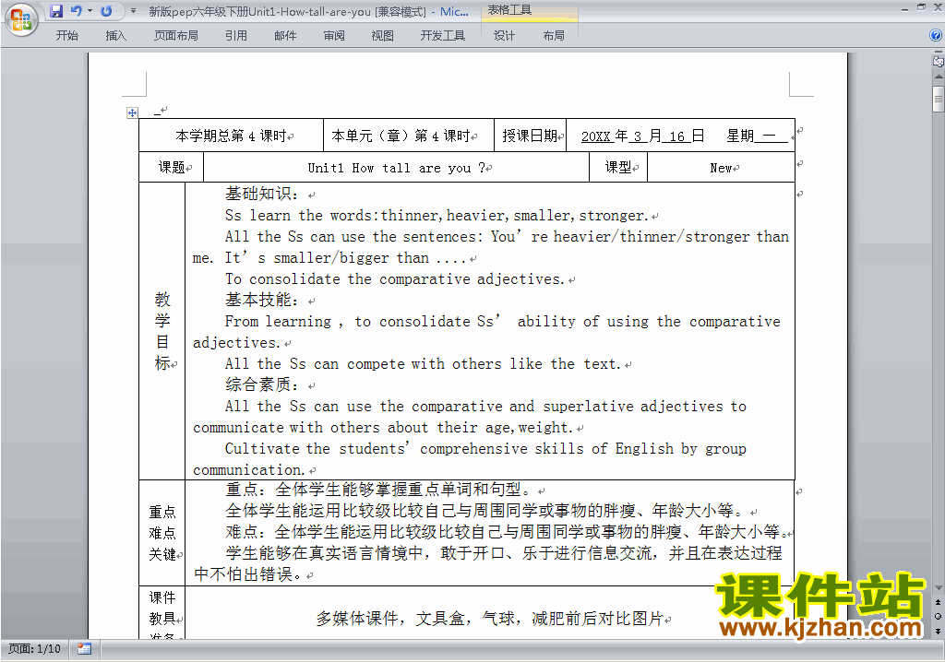Click the 课型 label cell
This screenshot has height=662, width=945.
[x=618, y=167]
